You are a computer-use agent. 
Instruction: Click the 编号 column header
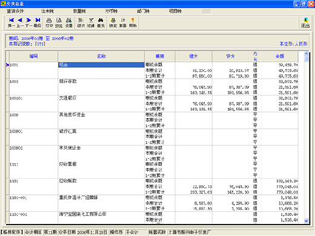34,56
